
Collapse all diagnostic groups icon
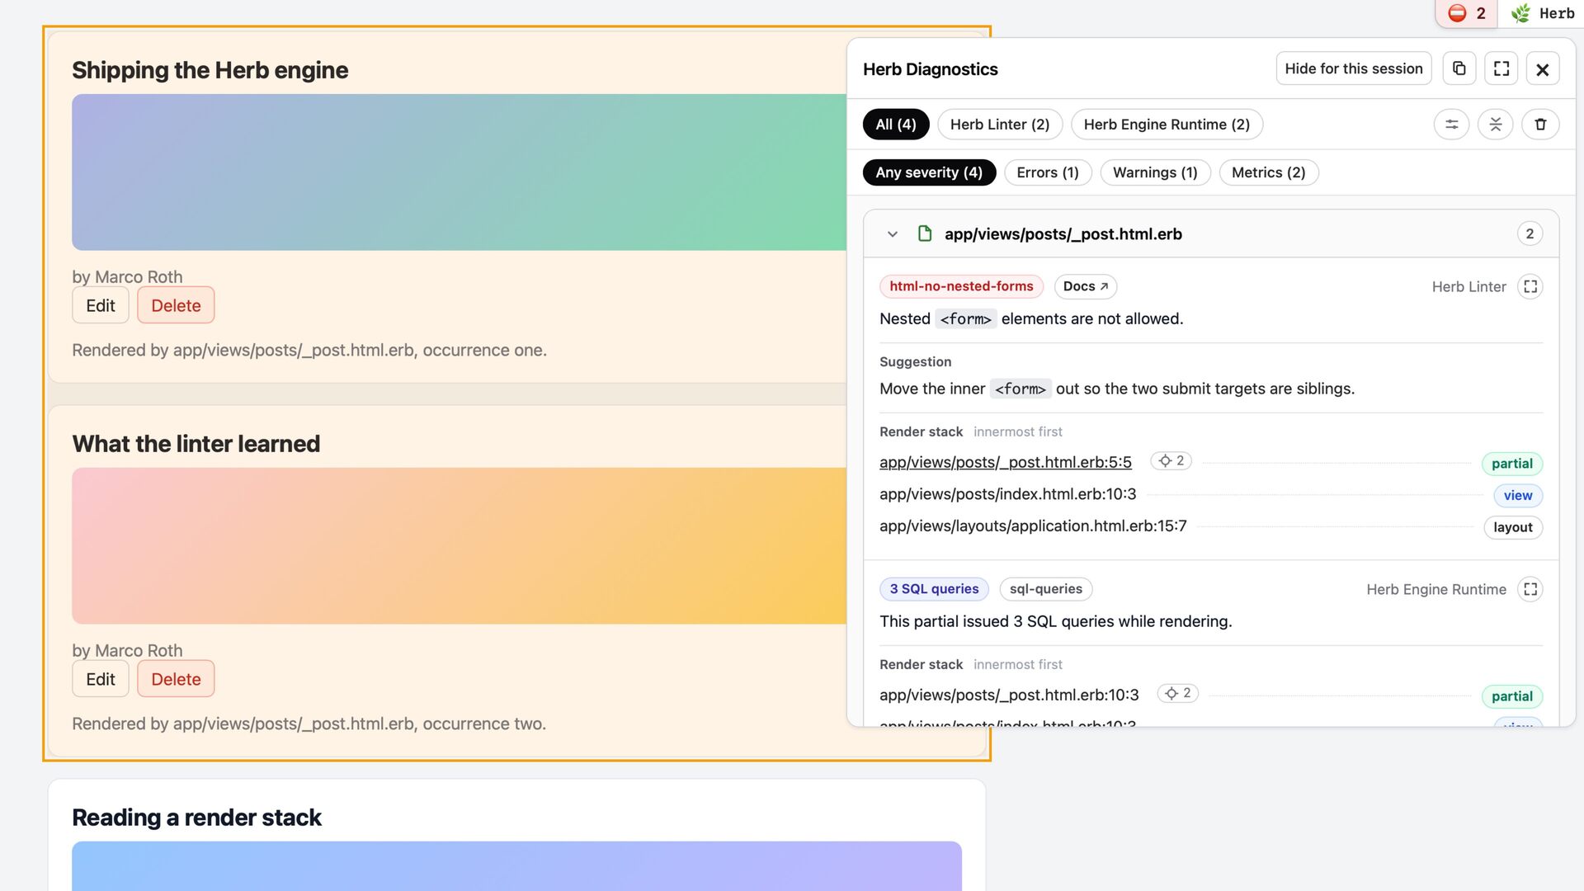click(1495, 125)
